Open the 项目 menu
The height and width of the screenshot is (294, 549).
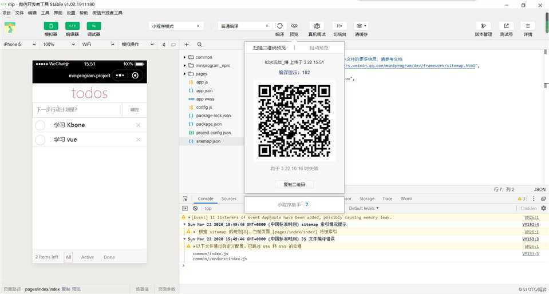[x=7, y=13]
